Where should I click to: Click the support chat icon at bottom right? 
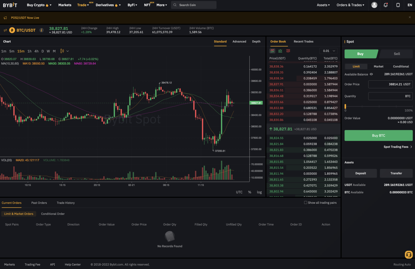pyautogui.click(x=409, y=255)
